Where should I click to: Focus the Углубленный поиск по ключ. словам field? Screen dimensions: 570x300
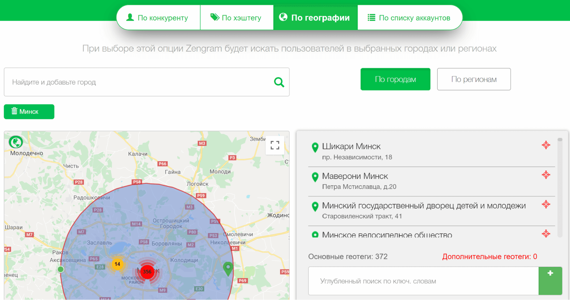423,281
